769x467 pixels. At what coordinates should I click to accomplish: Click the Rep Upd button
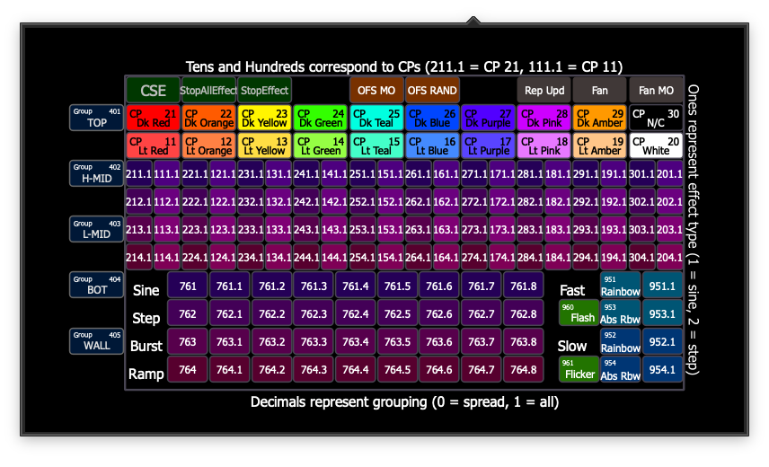[x=544, y=90]
